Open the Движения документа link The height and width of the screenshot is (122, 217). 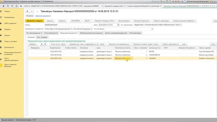[43, 16]
